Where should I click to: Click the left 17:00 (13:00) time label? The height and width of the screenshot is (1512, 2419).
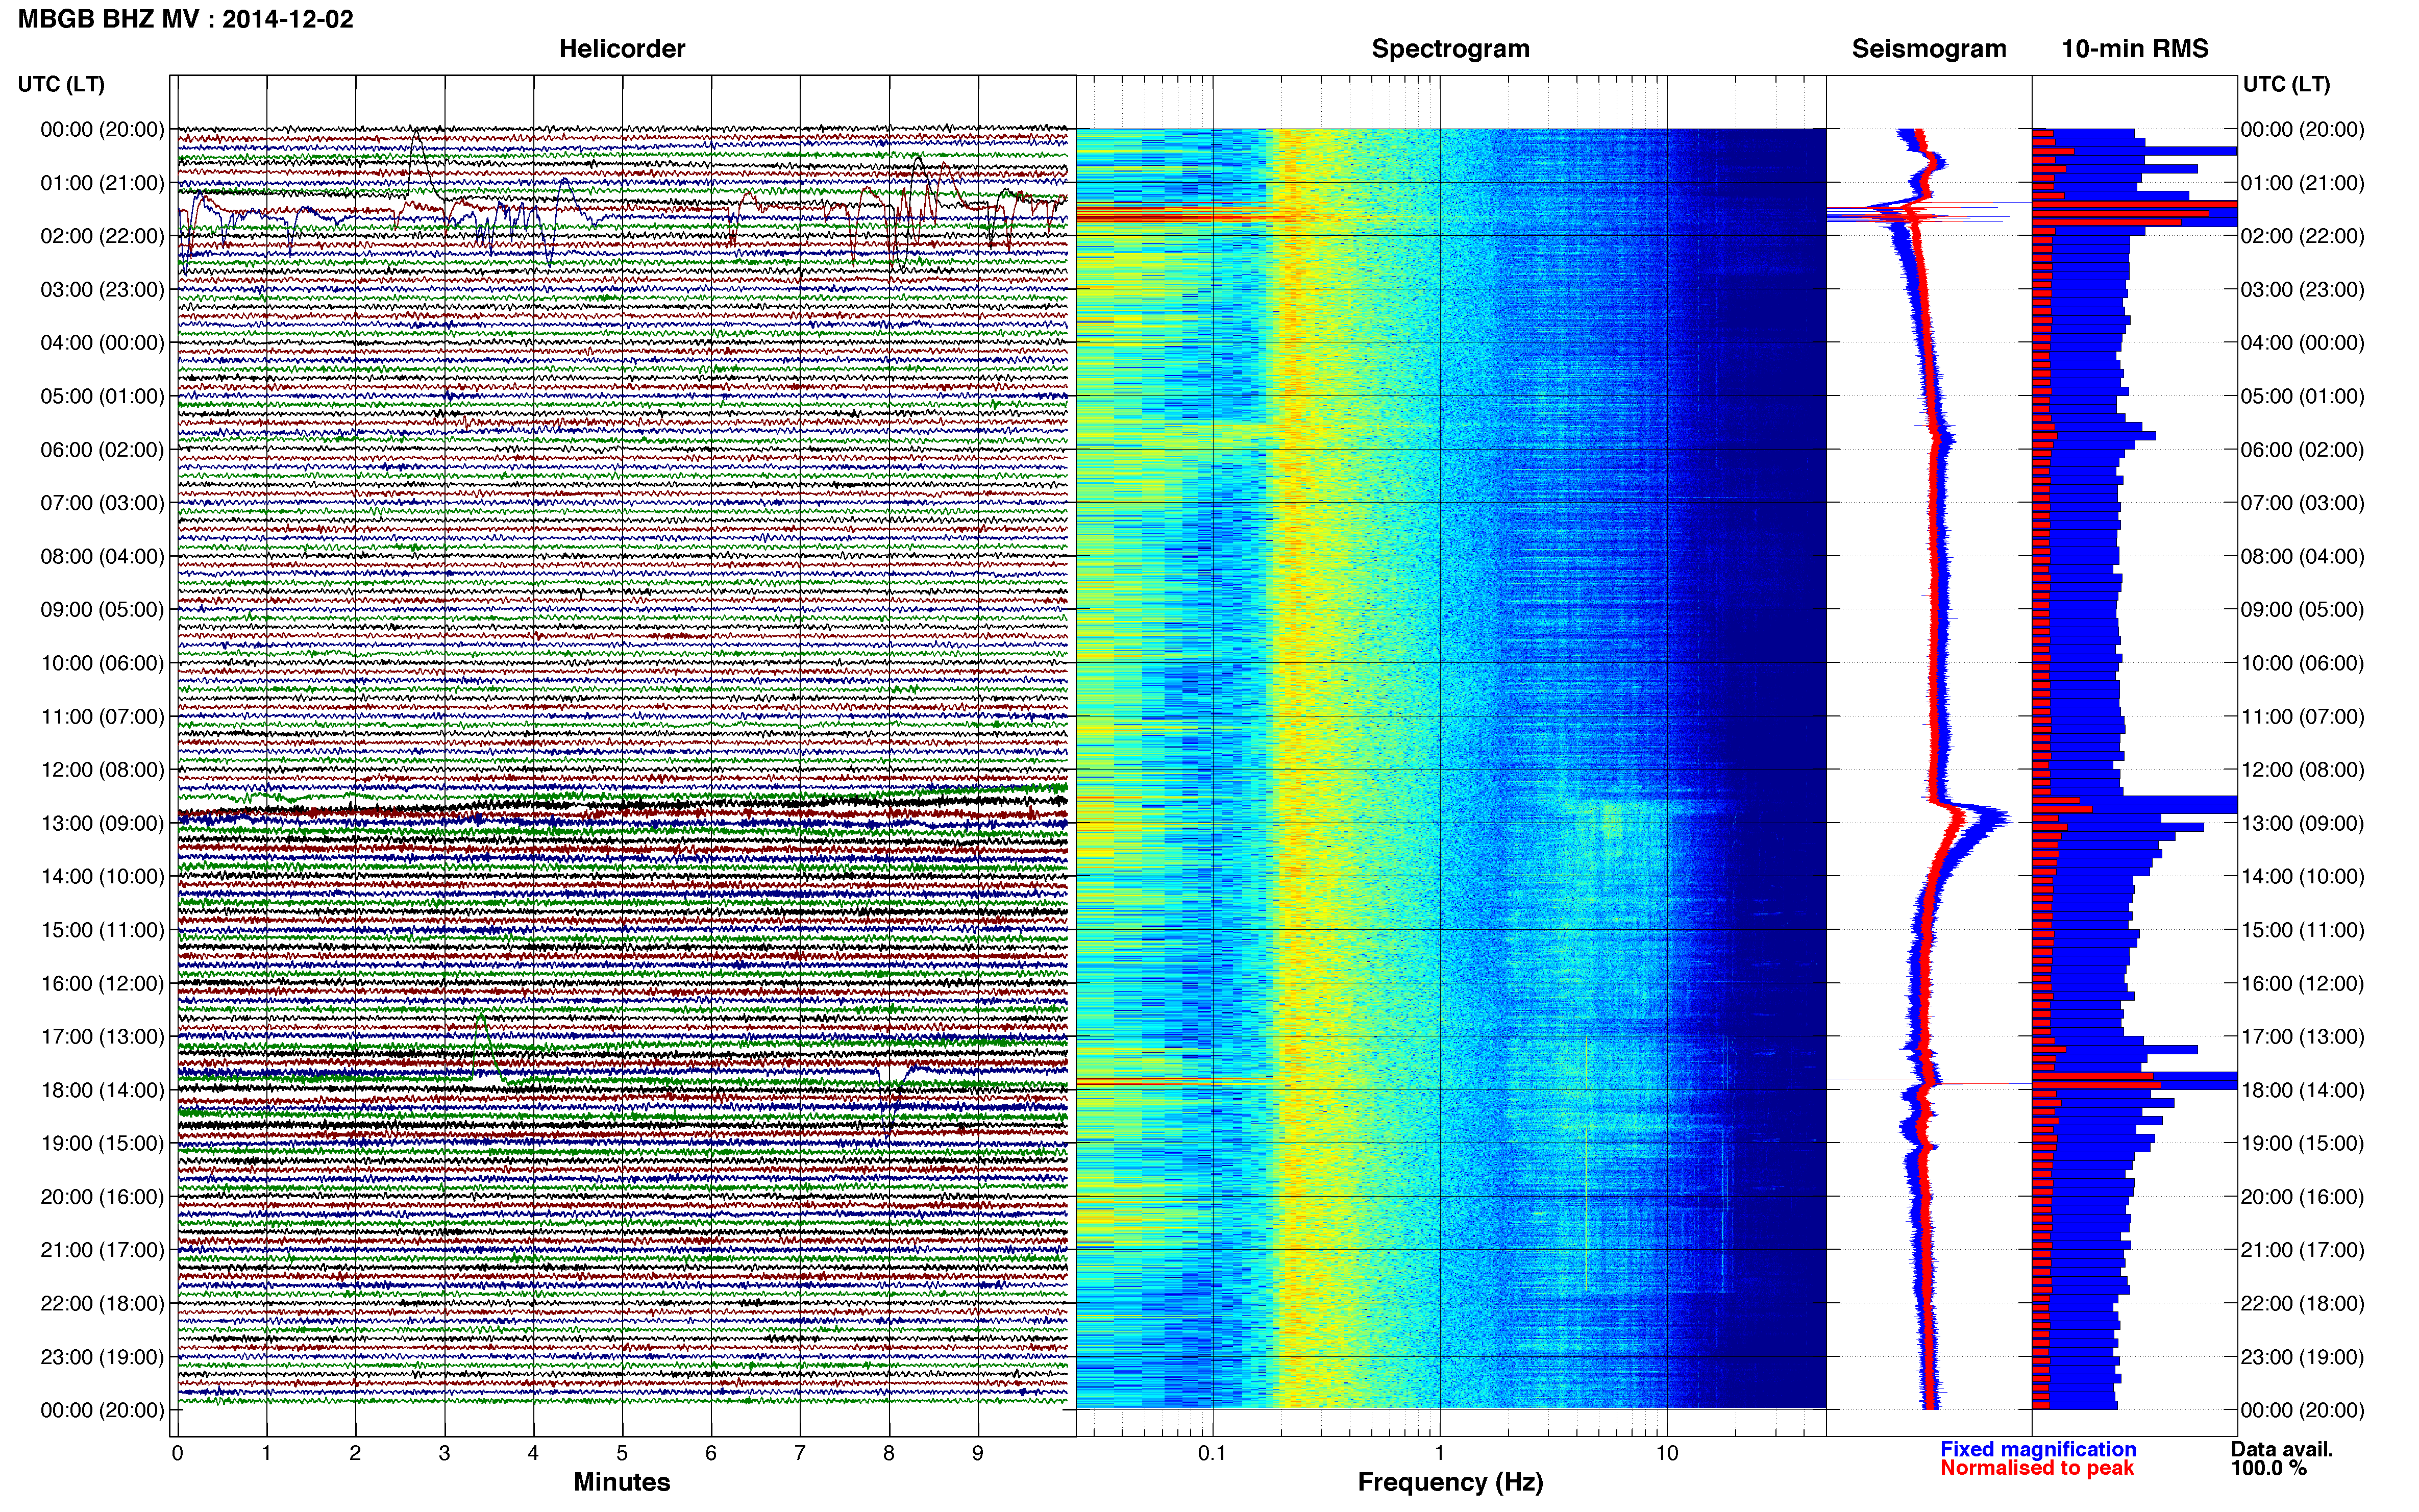[x=102, y=1037]
